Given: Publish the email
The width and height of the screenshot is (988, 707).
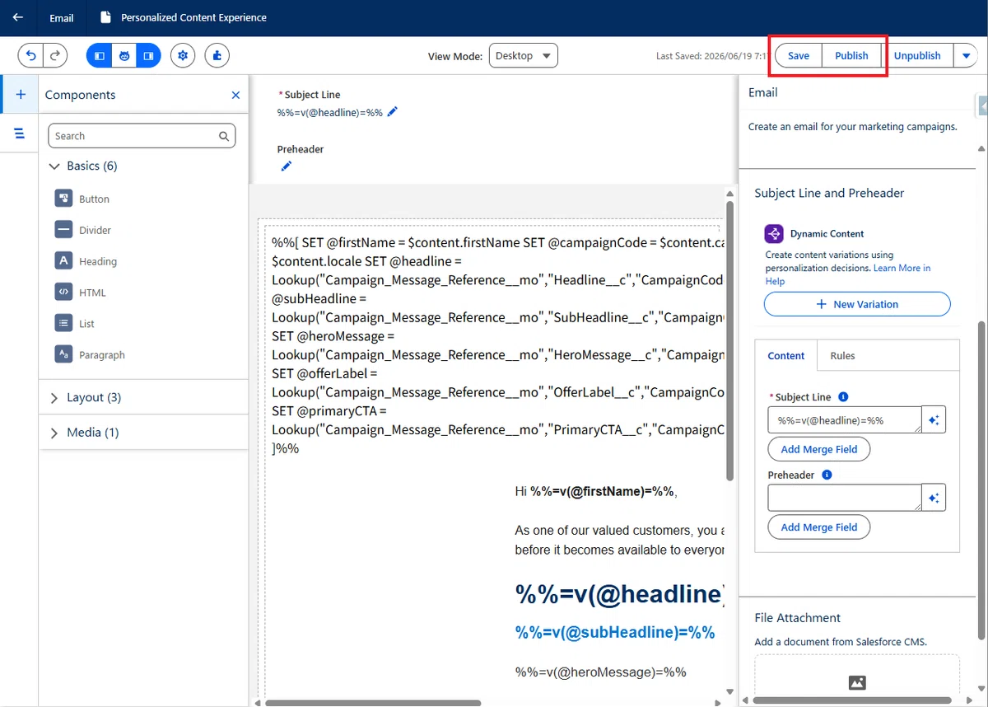Looking at the screenshot, I should pyautogui.click(x=851, y=56).
